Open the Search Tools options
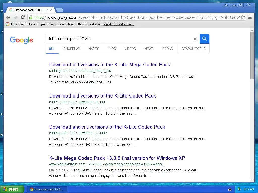The image size is (258, 193). tap(193, 49)
